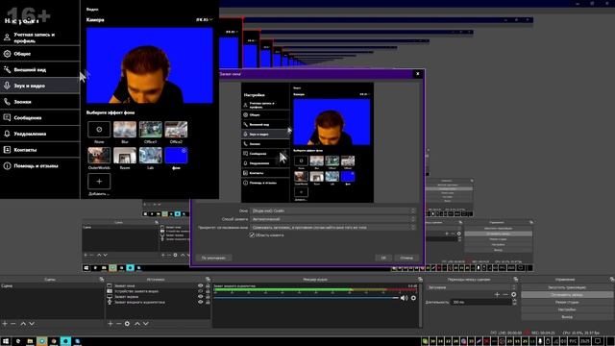This screenshot has width=615, height=346.
Task: Mute audio with mixer speaker icon
Action: 404,298
